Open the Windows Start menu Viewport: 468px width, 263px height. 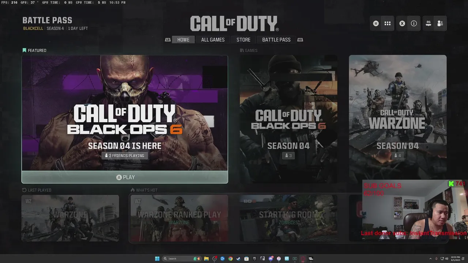[x=157, y=259]
